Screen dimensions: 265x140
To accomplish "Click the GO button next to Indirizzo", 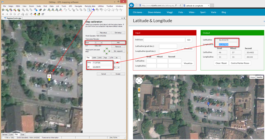I will pyautogui.click(x=189, y=40).
